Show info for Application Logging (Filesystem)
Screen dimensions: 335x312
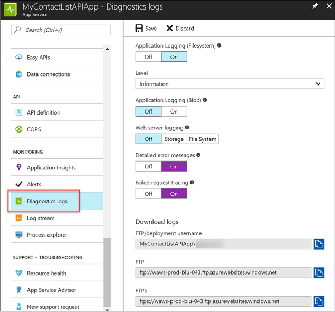point(219,45)
